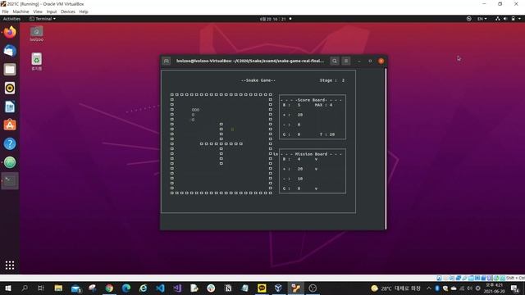Image resolution: width=525 pixels, height=295 pixels.
Task: Click Activities in Ubuntu top bar
Action: [11, 19]
